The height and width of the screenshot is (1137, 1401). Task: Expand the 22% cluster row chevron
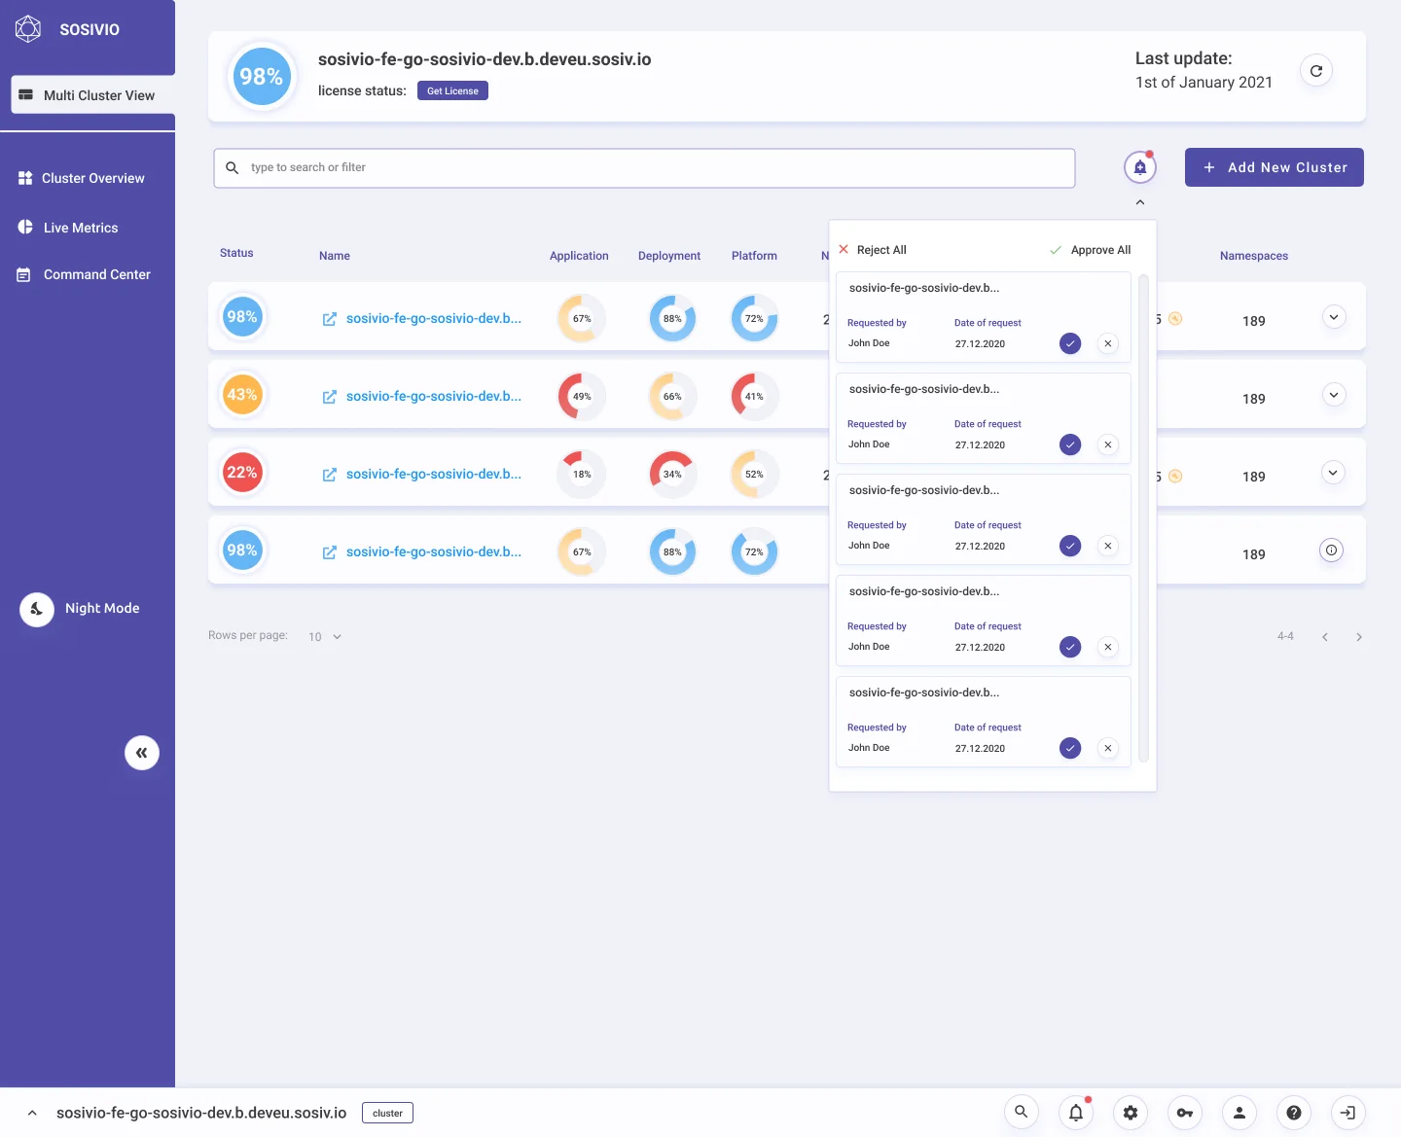coord(1334,473)
